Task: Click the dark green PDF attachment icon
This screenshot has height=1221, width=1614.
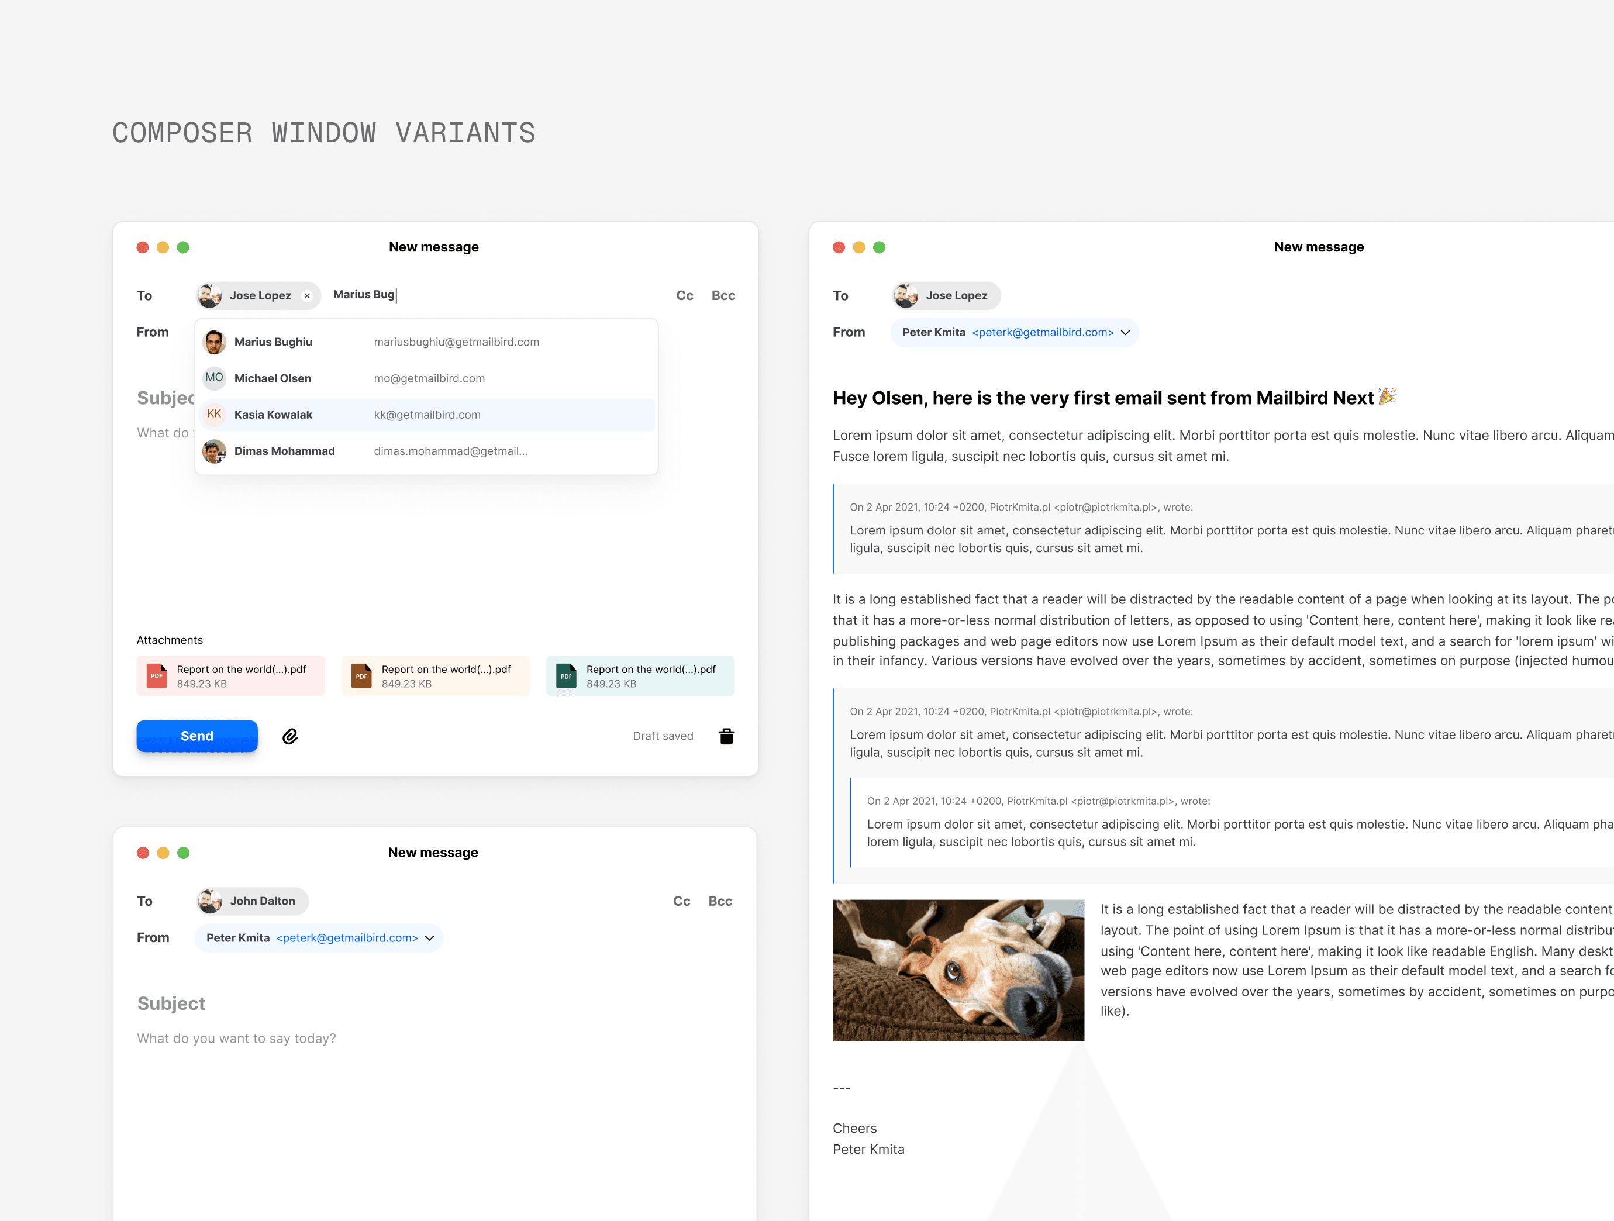Action: coord(566,676)
